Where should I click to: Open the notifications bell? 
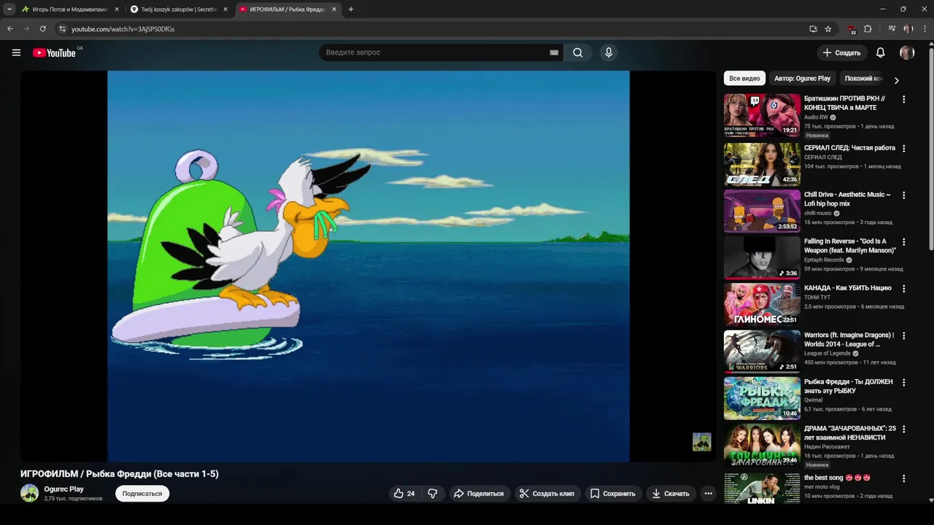(881, 52)
